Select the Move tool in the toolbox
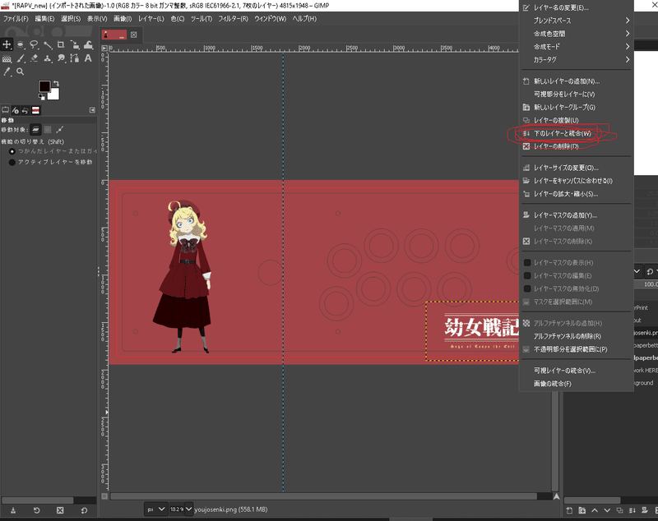Viewport: 658px width, 521px height. [7, 45]
